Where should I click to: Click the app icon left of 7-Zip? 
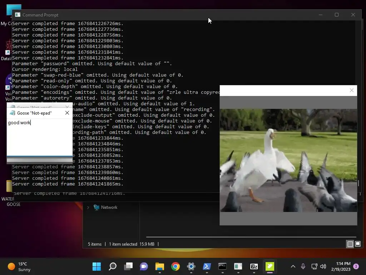pyautogui.click(x=238, y=266)
